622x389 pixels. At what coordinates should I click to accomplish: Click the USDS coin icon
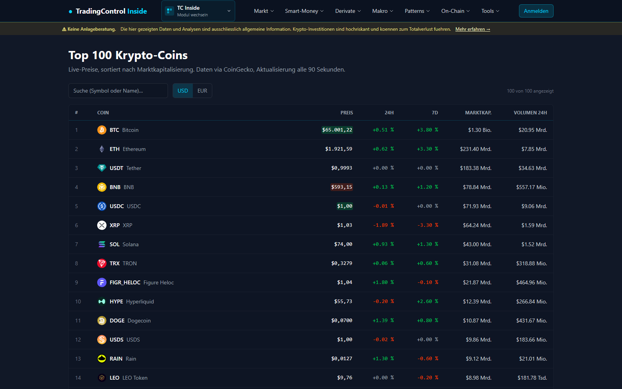(x=102, y=340)
